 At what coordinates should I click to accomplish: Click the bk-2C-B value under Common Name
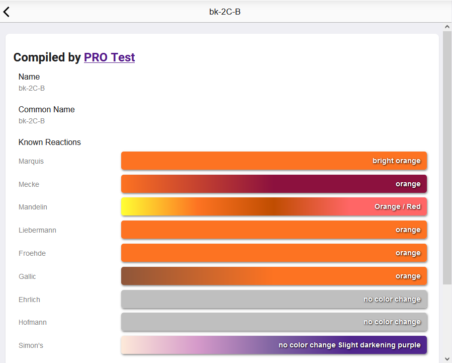(32, 121)
